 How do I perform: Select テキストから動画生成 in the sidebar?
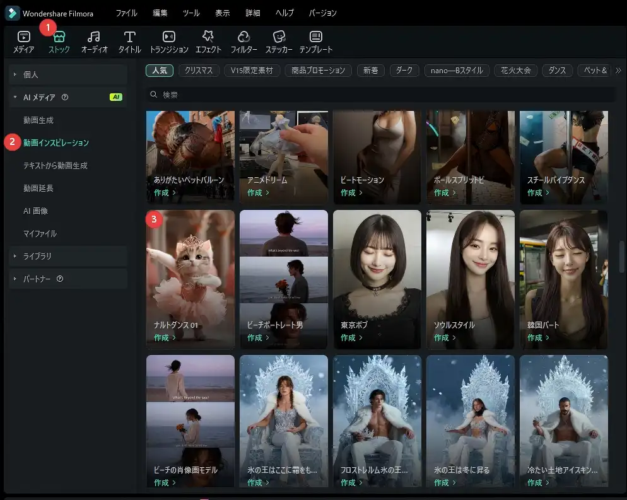pyautogui.click(x=55, y=165)
